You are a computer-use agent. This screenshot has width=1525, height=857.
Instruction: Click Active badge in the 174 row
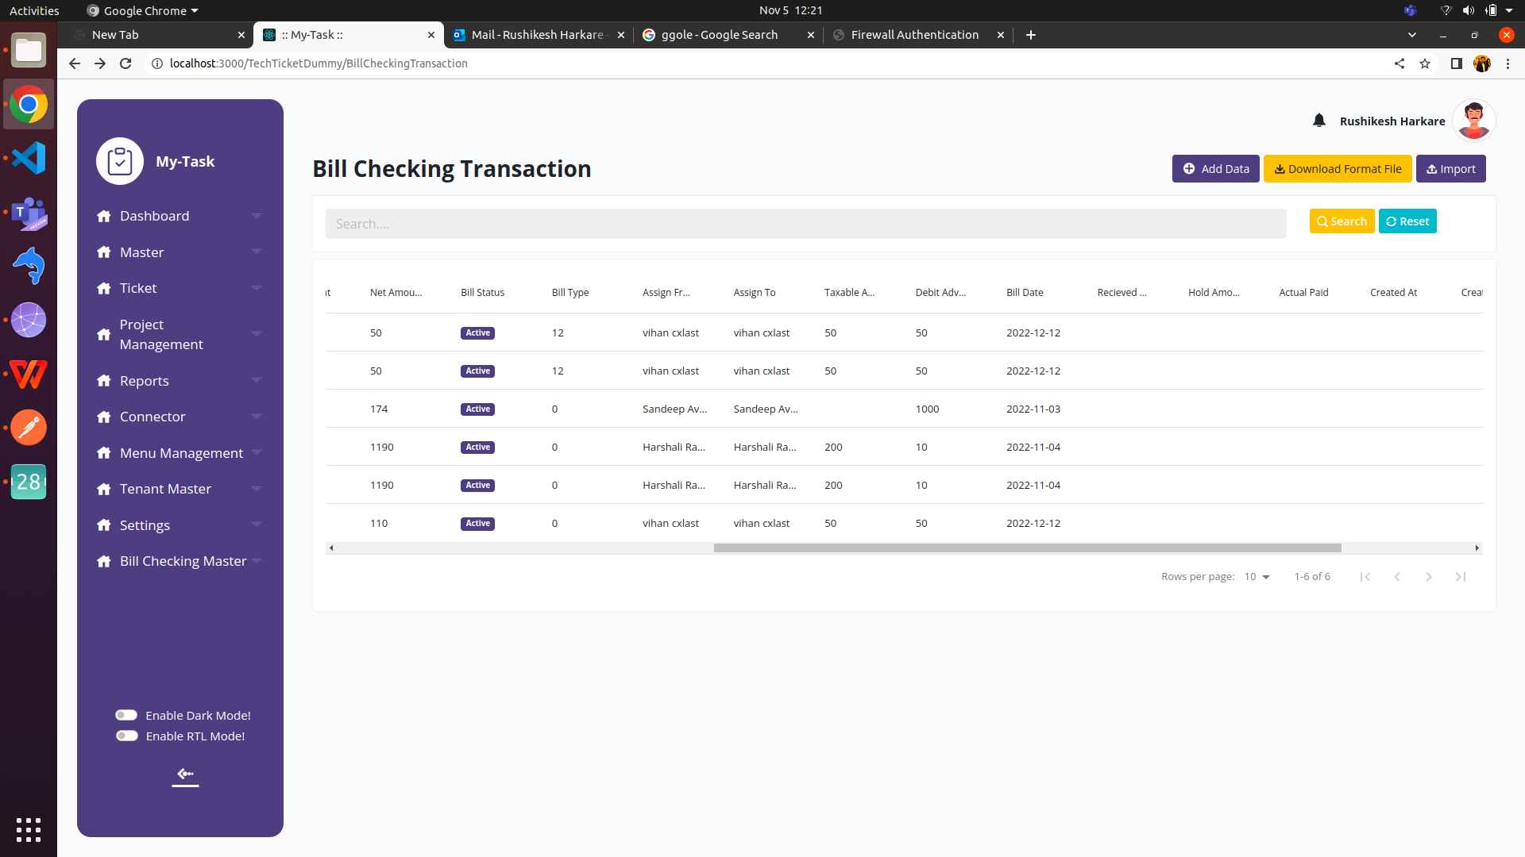(477, 409)
